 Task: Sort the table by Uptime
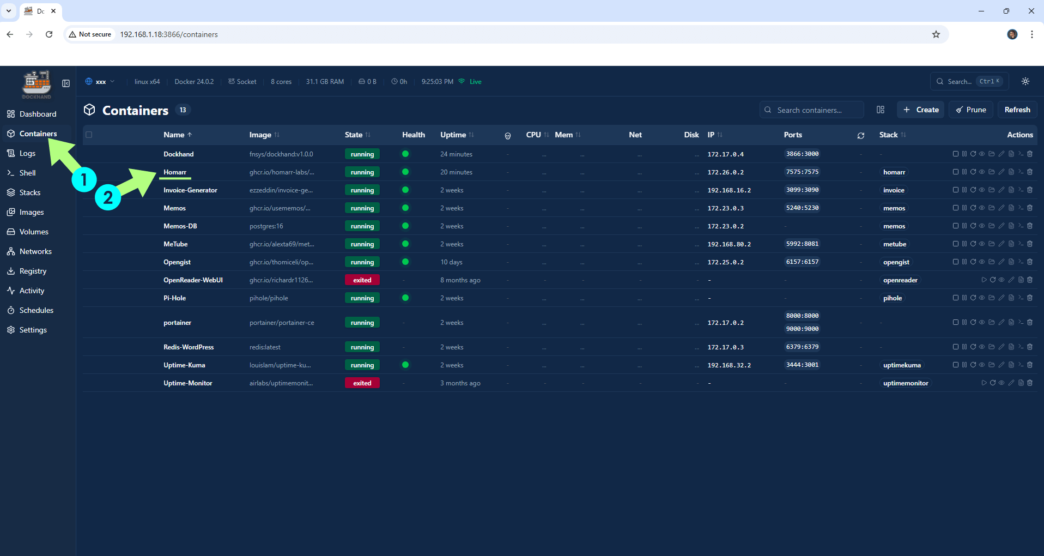click(456, 134)
